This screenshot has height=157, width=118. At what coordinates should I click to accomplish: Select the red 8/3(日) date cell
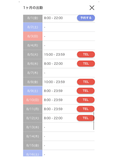point(33,36)
